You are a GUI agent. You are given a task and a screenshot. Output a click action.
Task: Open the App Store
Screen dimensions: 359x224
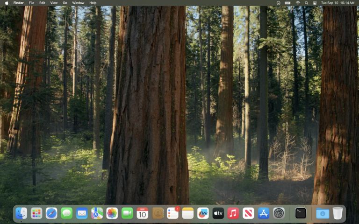pos(264,213)
